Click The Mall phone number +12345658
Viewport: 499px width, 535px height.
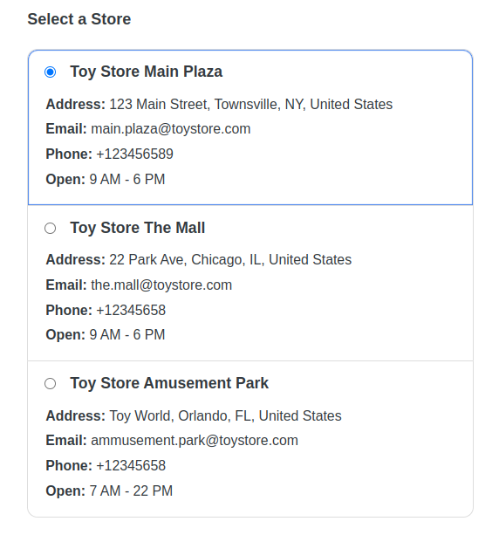pos(131,311)
